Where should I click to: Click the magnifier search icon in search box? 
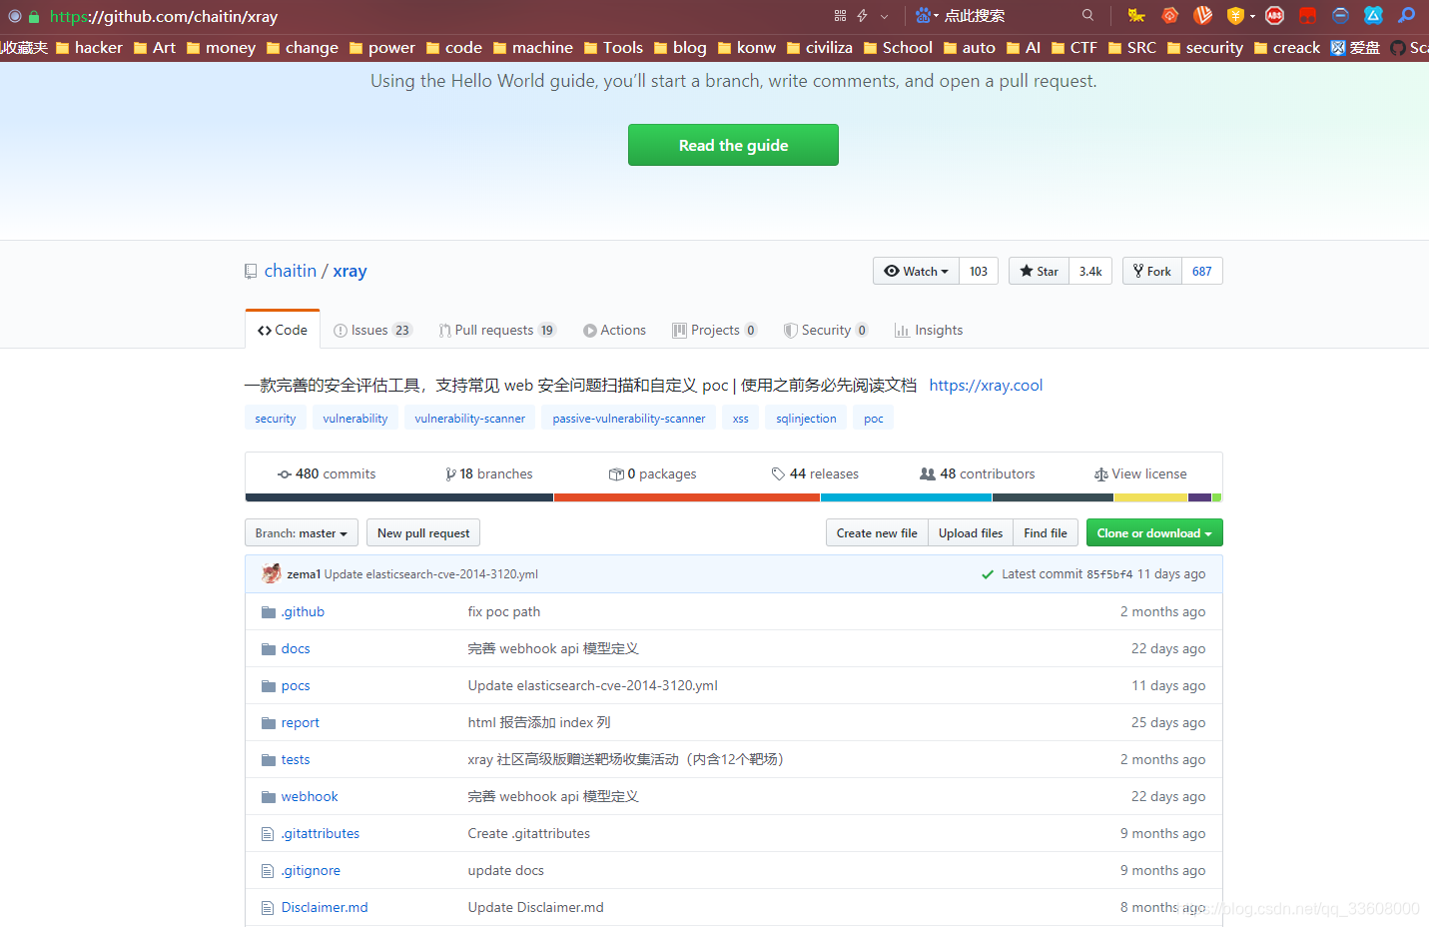coord(1087,15)
